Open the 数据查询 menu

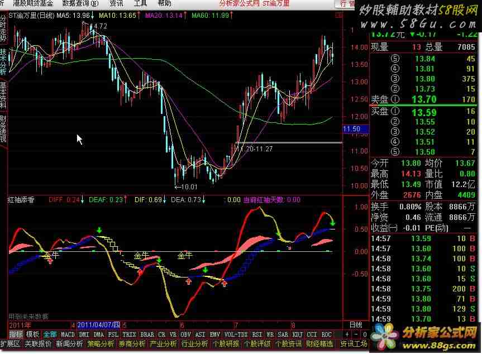pos(80,3)
